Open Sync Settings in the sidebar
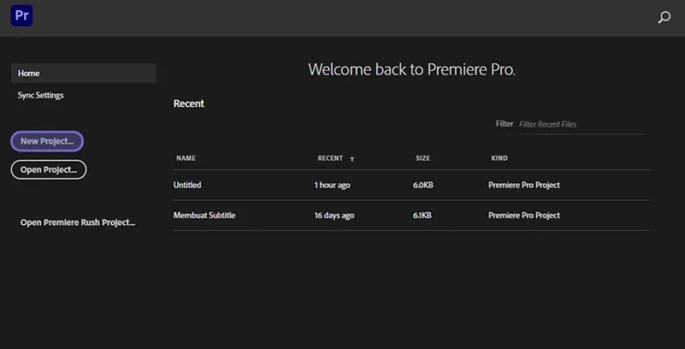 point(40,95)
